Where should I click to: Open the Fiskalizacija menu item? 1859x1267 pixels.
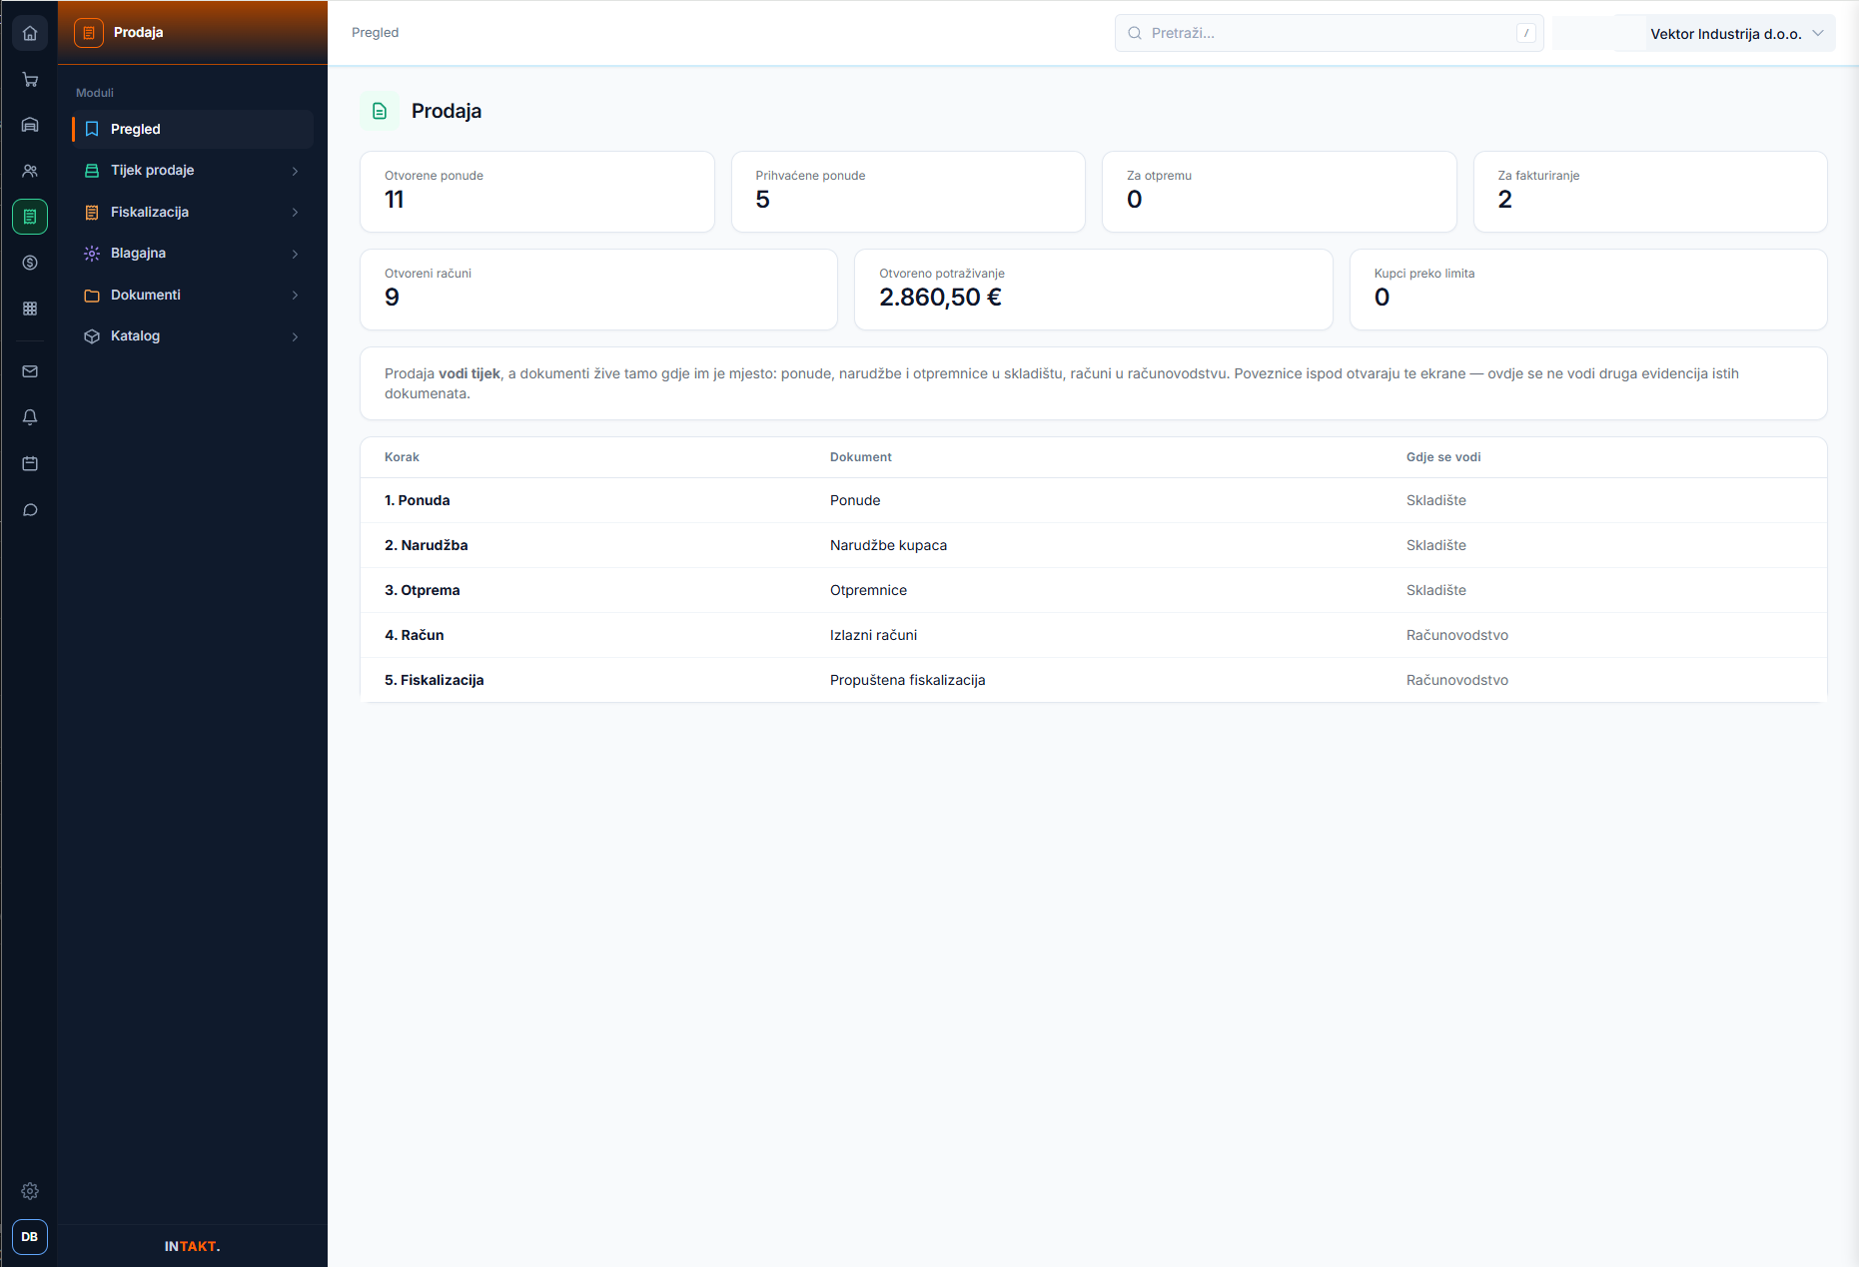(193, 212)
